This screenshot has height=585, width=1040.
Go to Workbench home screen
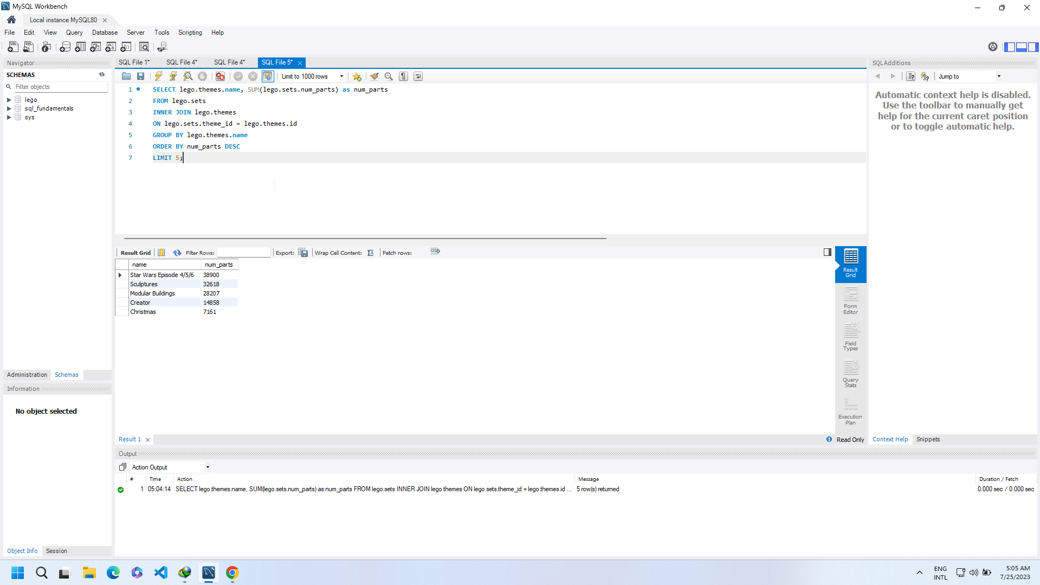tap(11, 20)
